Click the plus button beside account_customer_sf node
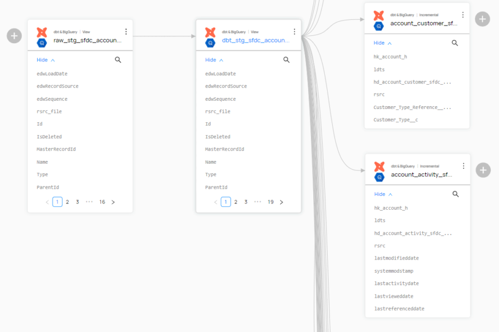Image resolution: width=499 pixels, height=332 pixels. click(x=482, y=18)
